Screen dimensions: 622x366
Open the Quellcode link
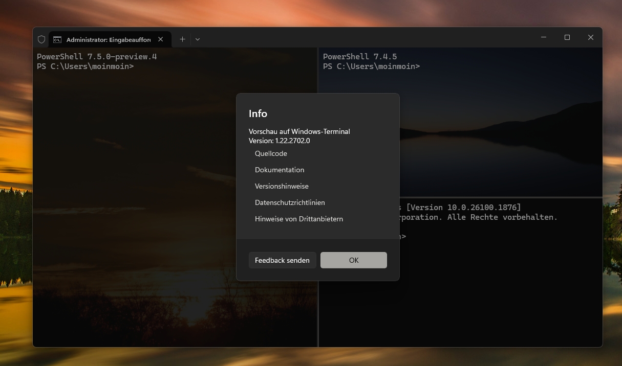pos(271,153)
